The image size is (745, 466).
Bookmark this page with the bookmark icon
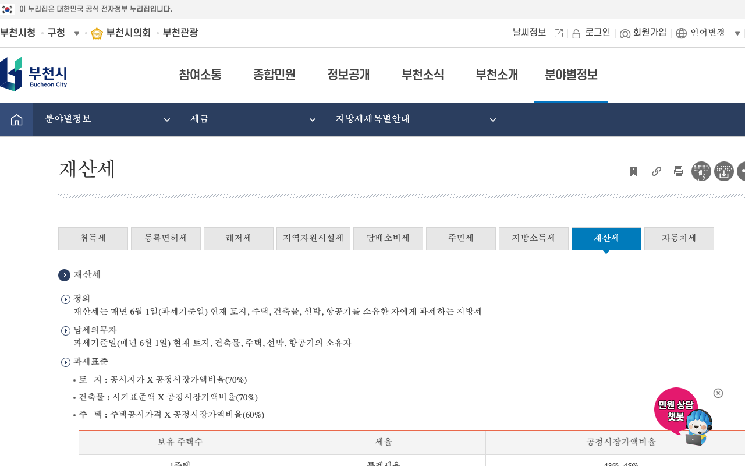tap(633, 171)
